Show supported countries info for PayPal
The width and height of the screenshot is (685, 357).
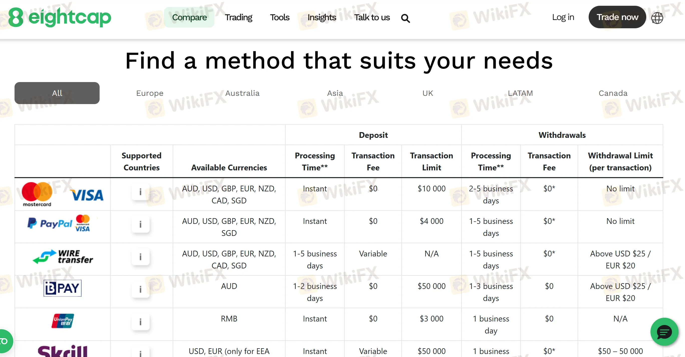point(140,224)
